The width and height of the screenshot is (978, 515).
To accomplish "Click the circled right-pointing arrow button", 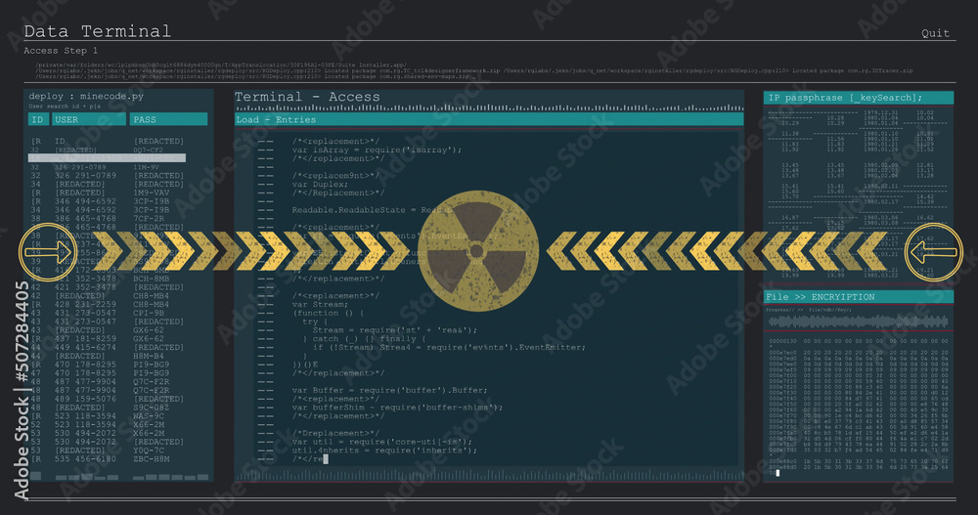I will [47, 252].
